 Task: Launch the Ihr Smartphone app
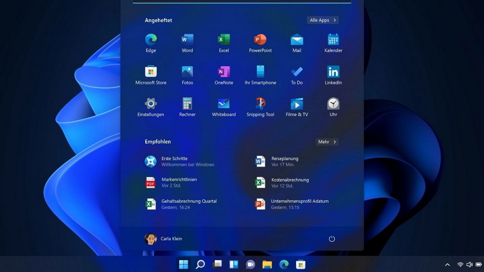pyautogui.click(x=260, y=72)
